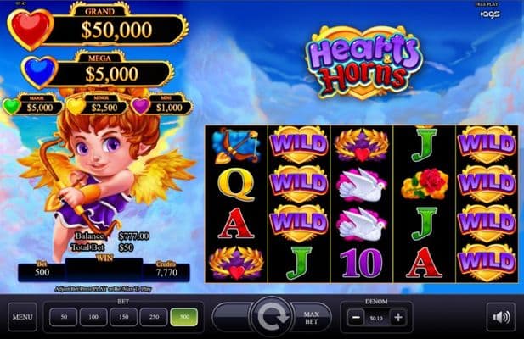Decrease denomination with minus button
This screenshot has height=339, width=524.
(356, 317)
